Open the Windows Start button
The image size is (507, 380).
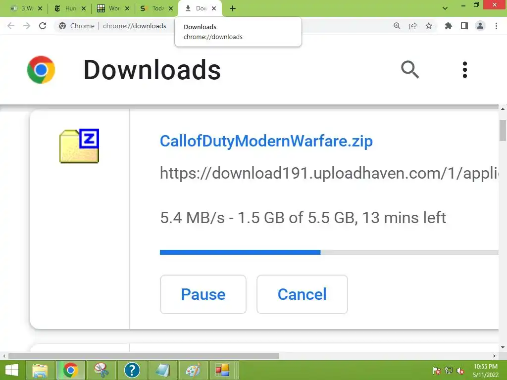(x=11, y=370)
